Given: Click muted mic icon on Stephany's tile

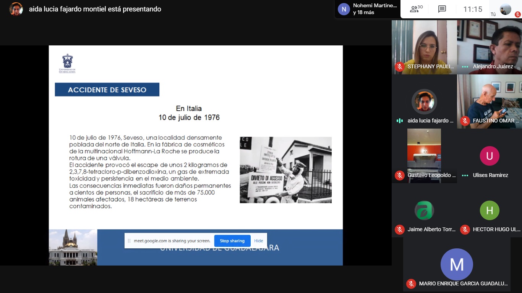Looking at the screenshot, I should click(x=400, y=67).
